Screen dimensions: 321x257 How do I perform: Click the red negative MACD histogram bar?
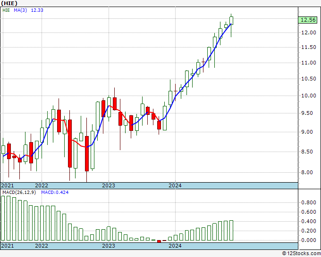tap(159, 241)
